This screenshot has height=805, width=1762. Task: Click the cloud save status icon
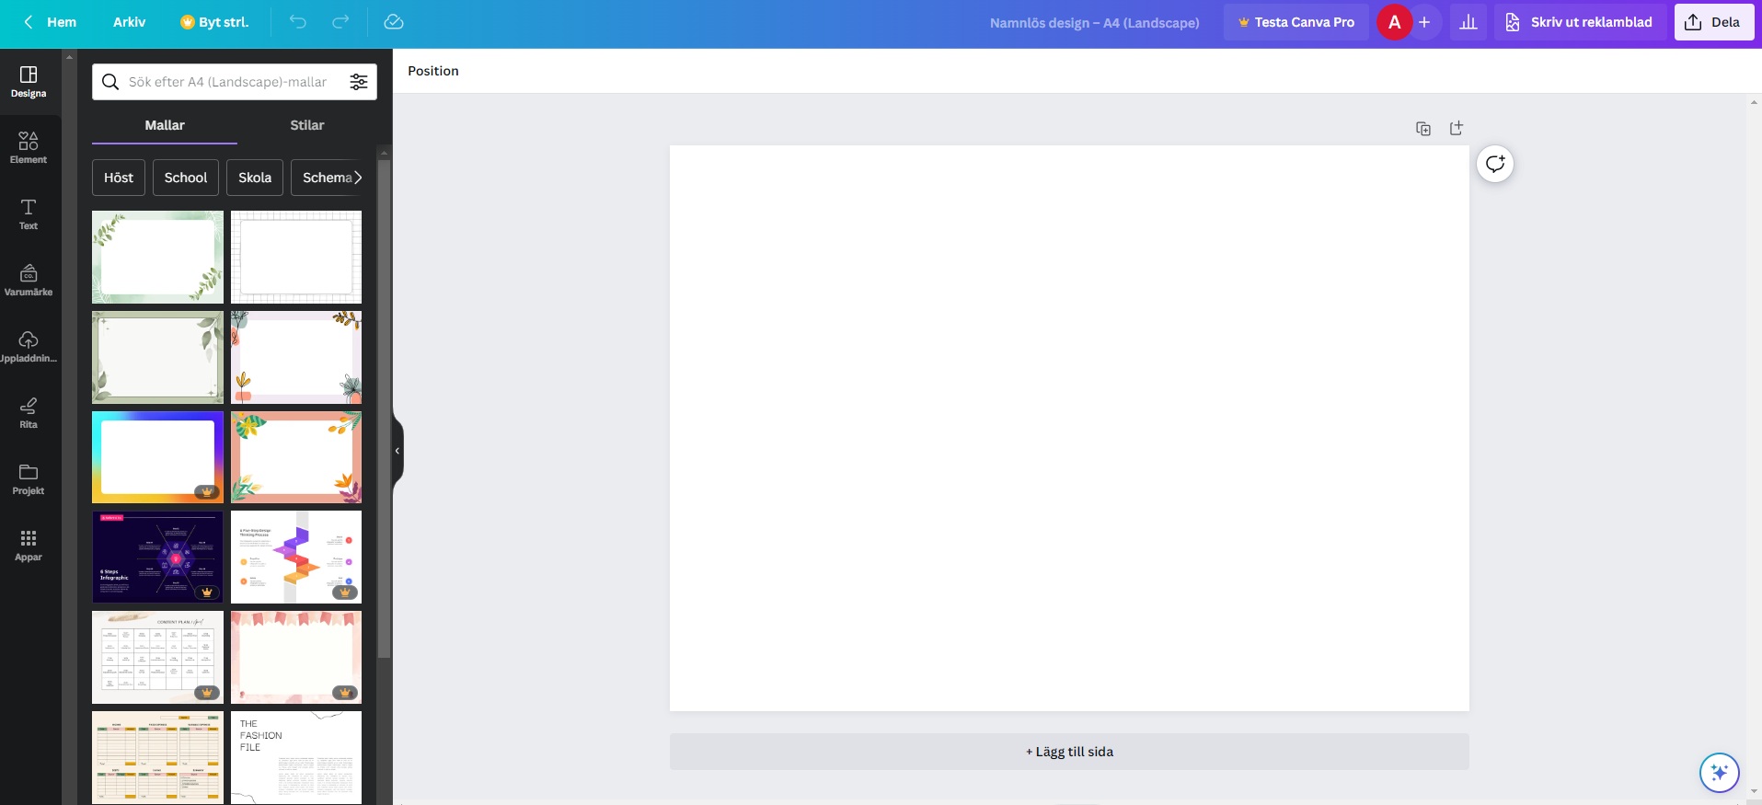click(394, 22)
